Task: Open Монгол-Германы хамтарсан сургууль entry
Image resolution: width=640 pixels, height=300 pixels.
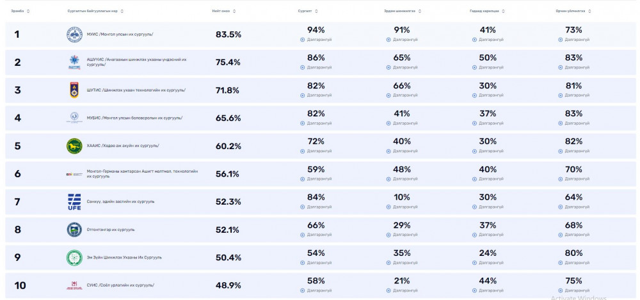Action: coord(143,174)
